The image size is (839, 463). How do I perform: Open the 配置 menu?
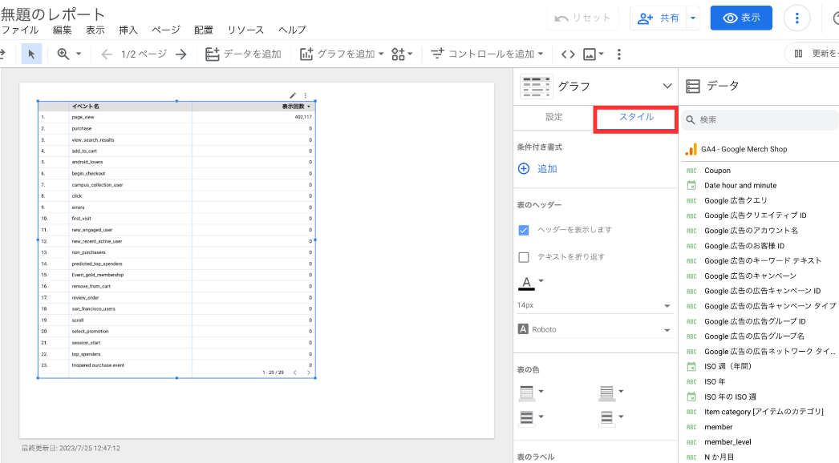(x=203, y=30)
